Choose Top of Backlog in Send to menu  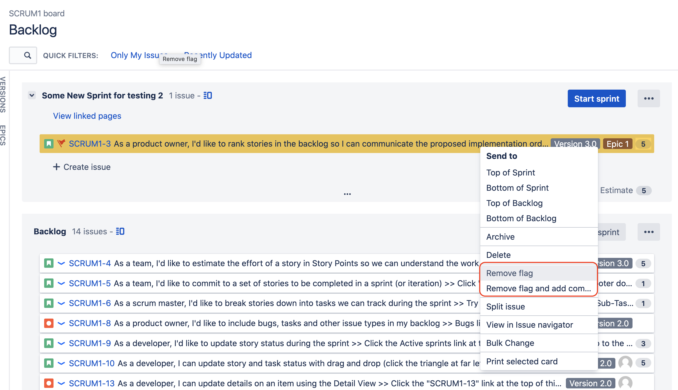pyautogui.click(x=514, y=203)
